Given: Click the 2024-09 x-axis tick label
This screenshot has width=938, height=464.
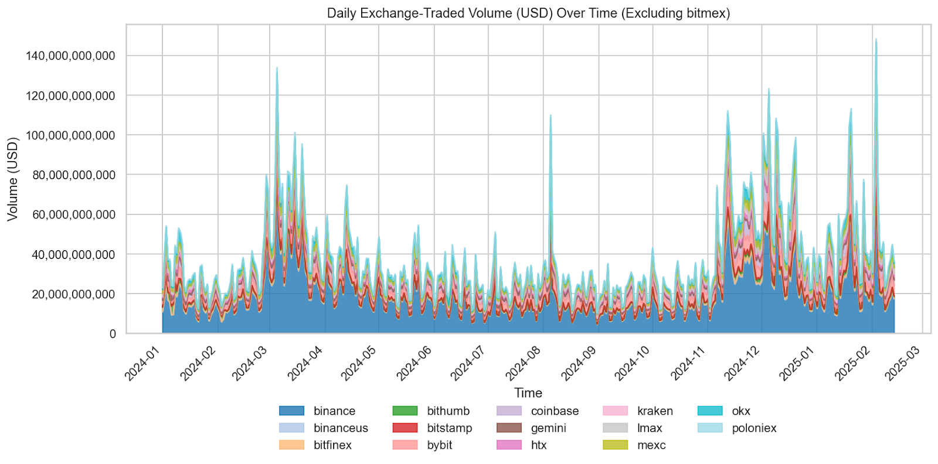Looking at the screenshot, I should [x=579, y=363].
